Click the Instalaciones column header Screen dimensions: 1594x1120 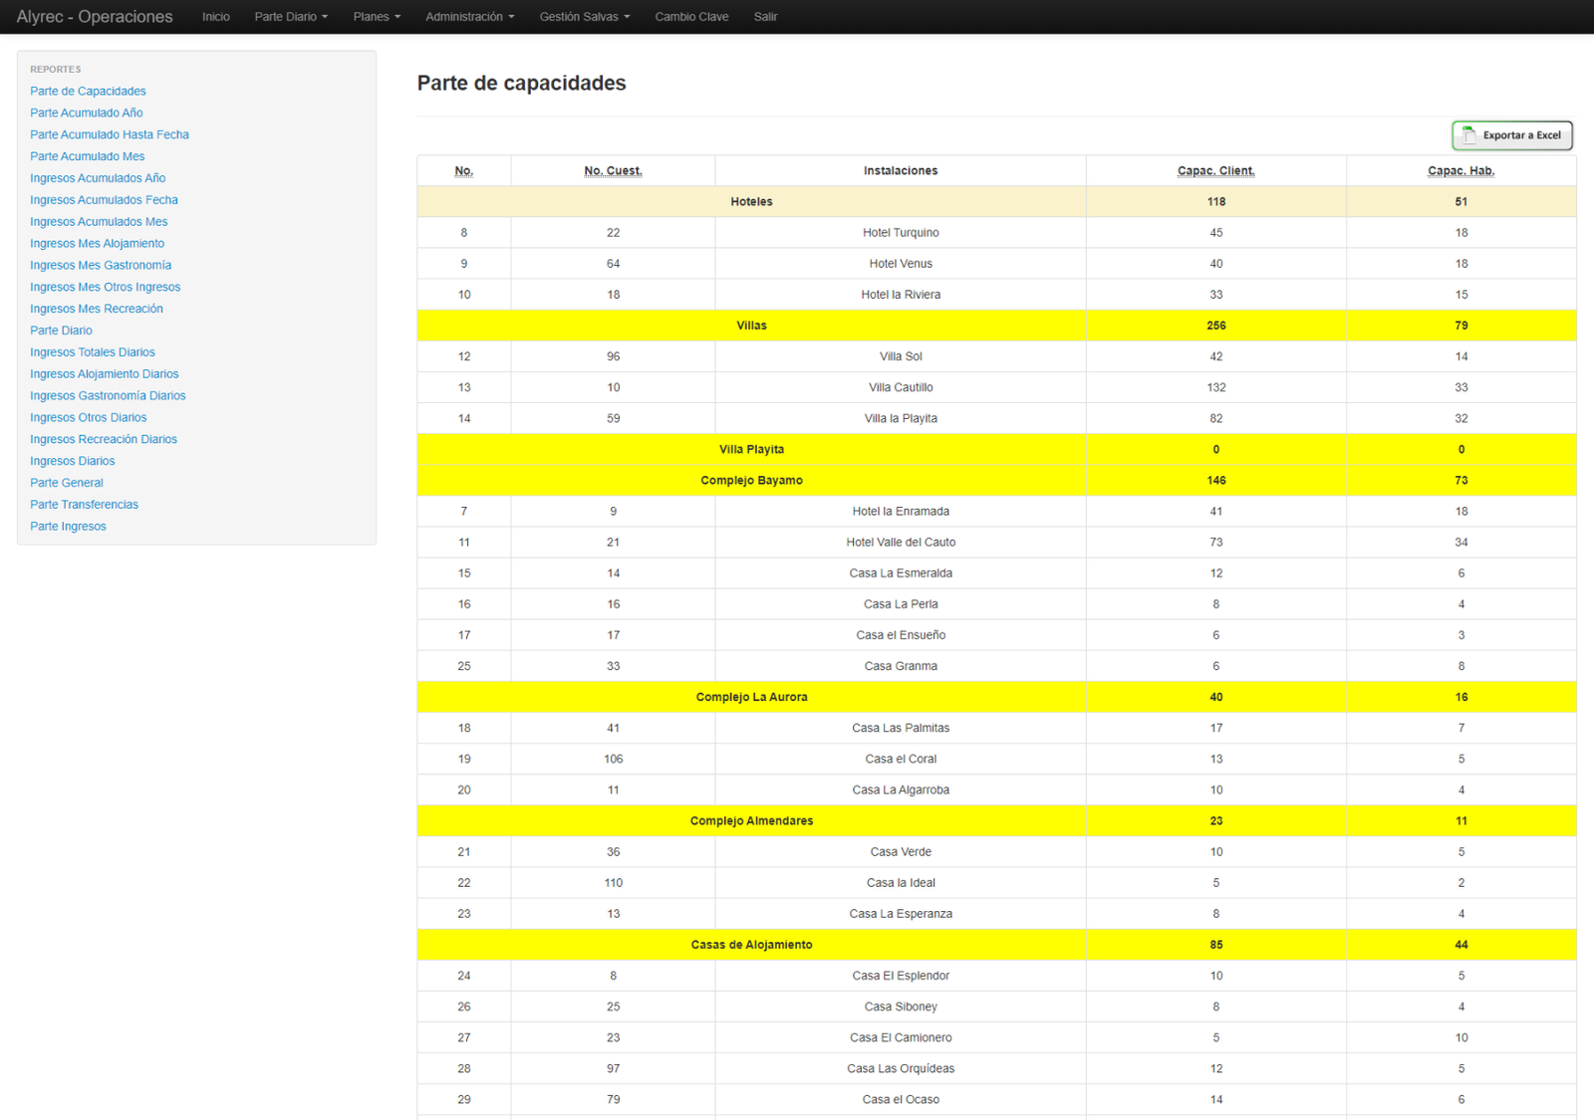901,171
